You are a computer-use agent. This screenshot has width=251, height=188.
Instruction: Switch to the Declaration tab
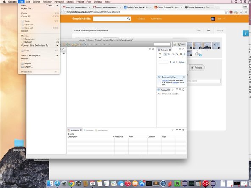(101, 130)
